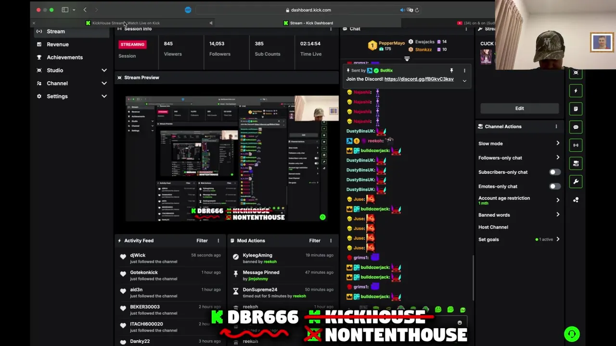Viewport: 616px width, 346px height.
Task: Expand pinned message with chevron
Action: pyautogui.click(x=464, y=81)
